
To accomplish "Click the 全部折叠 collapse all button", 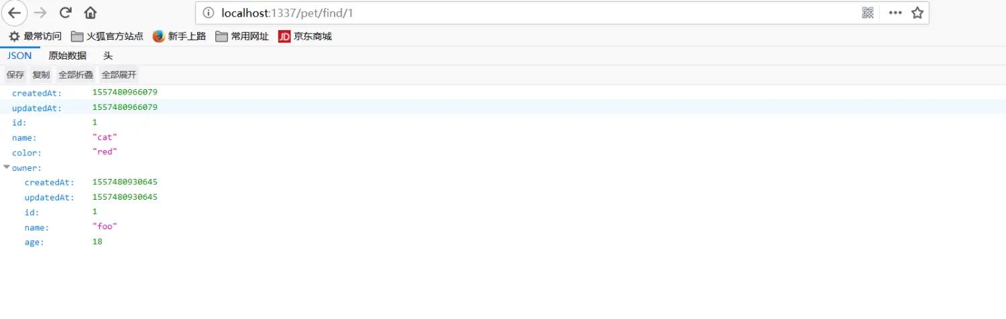I will pyautogui.click(x=76, y=74).
